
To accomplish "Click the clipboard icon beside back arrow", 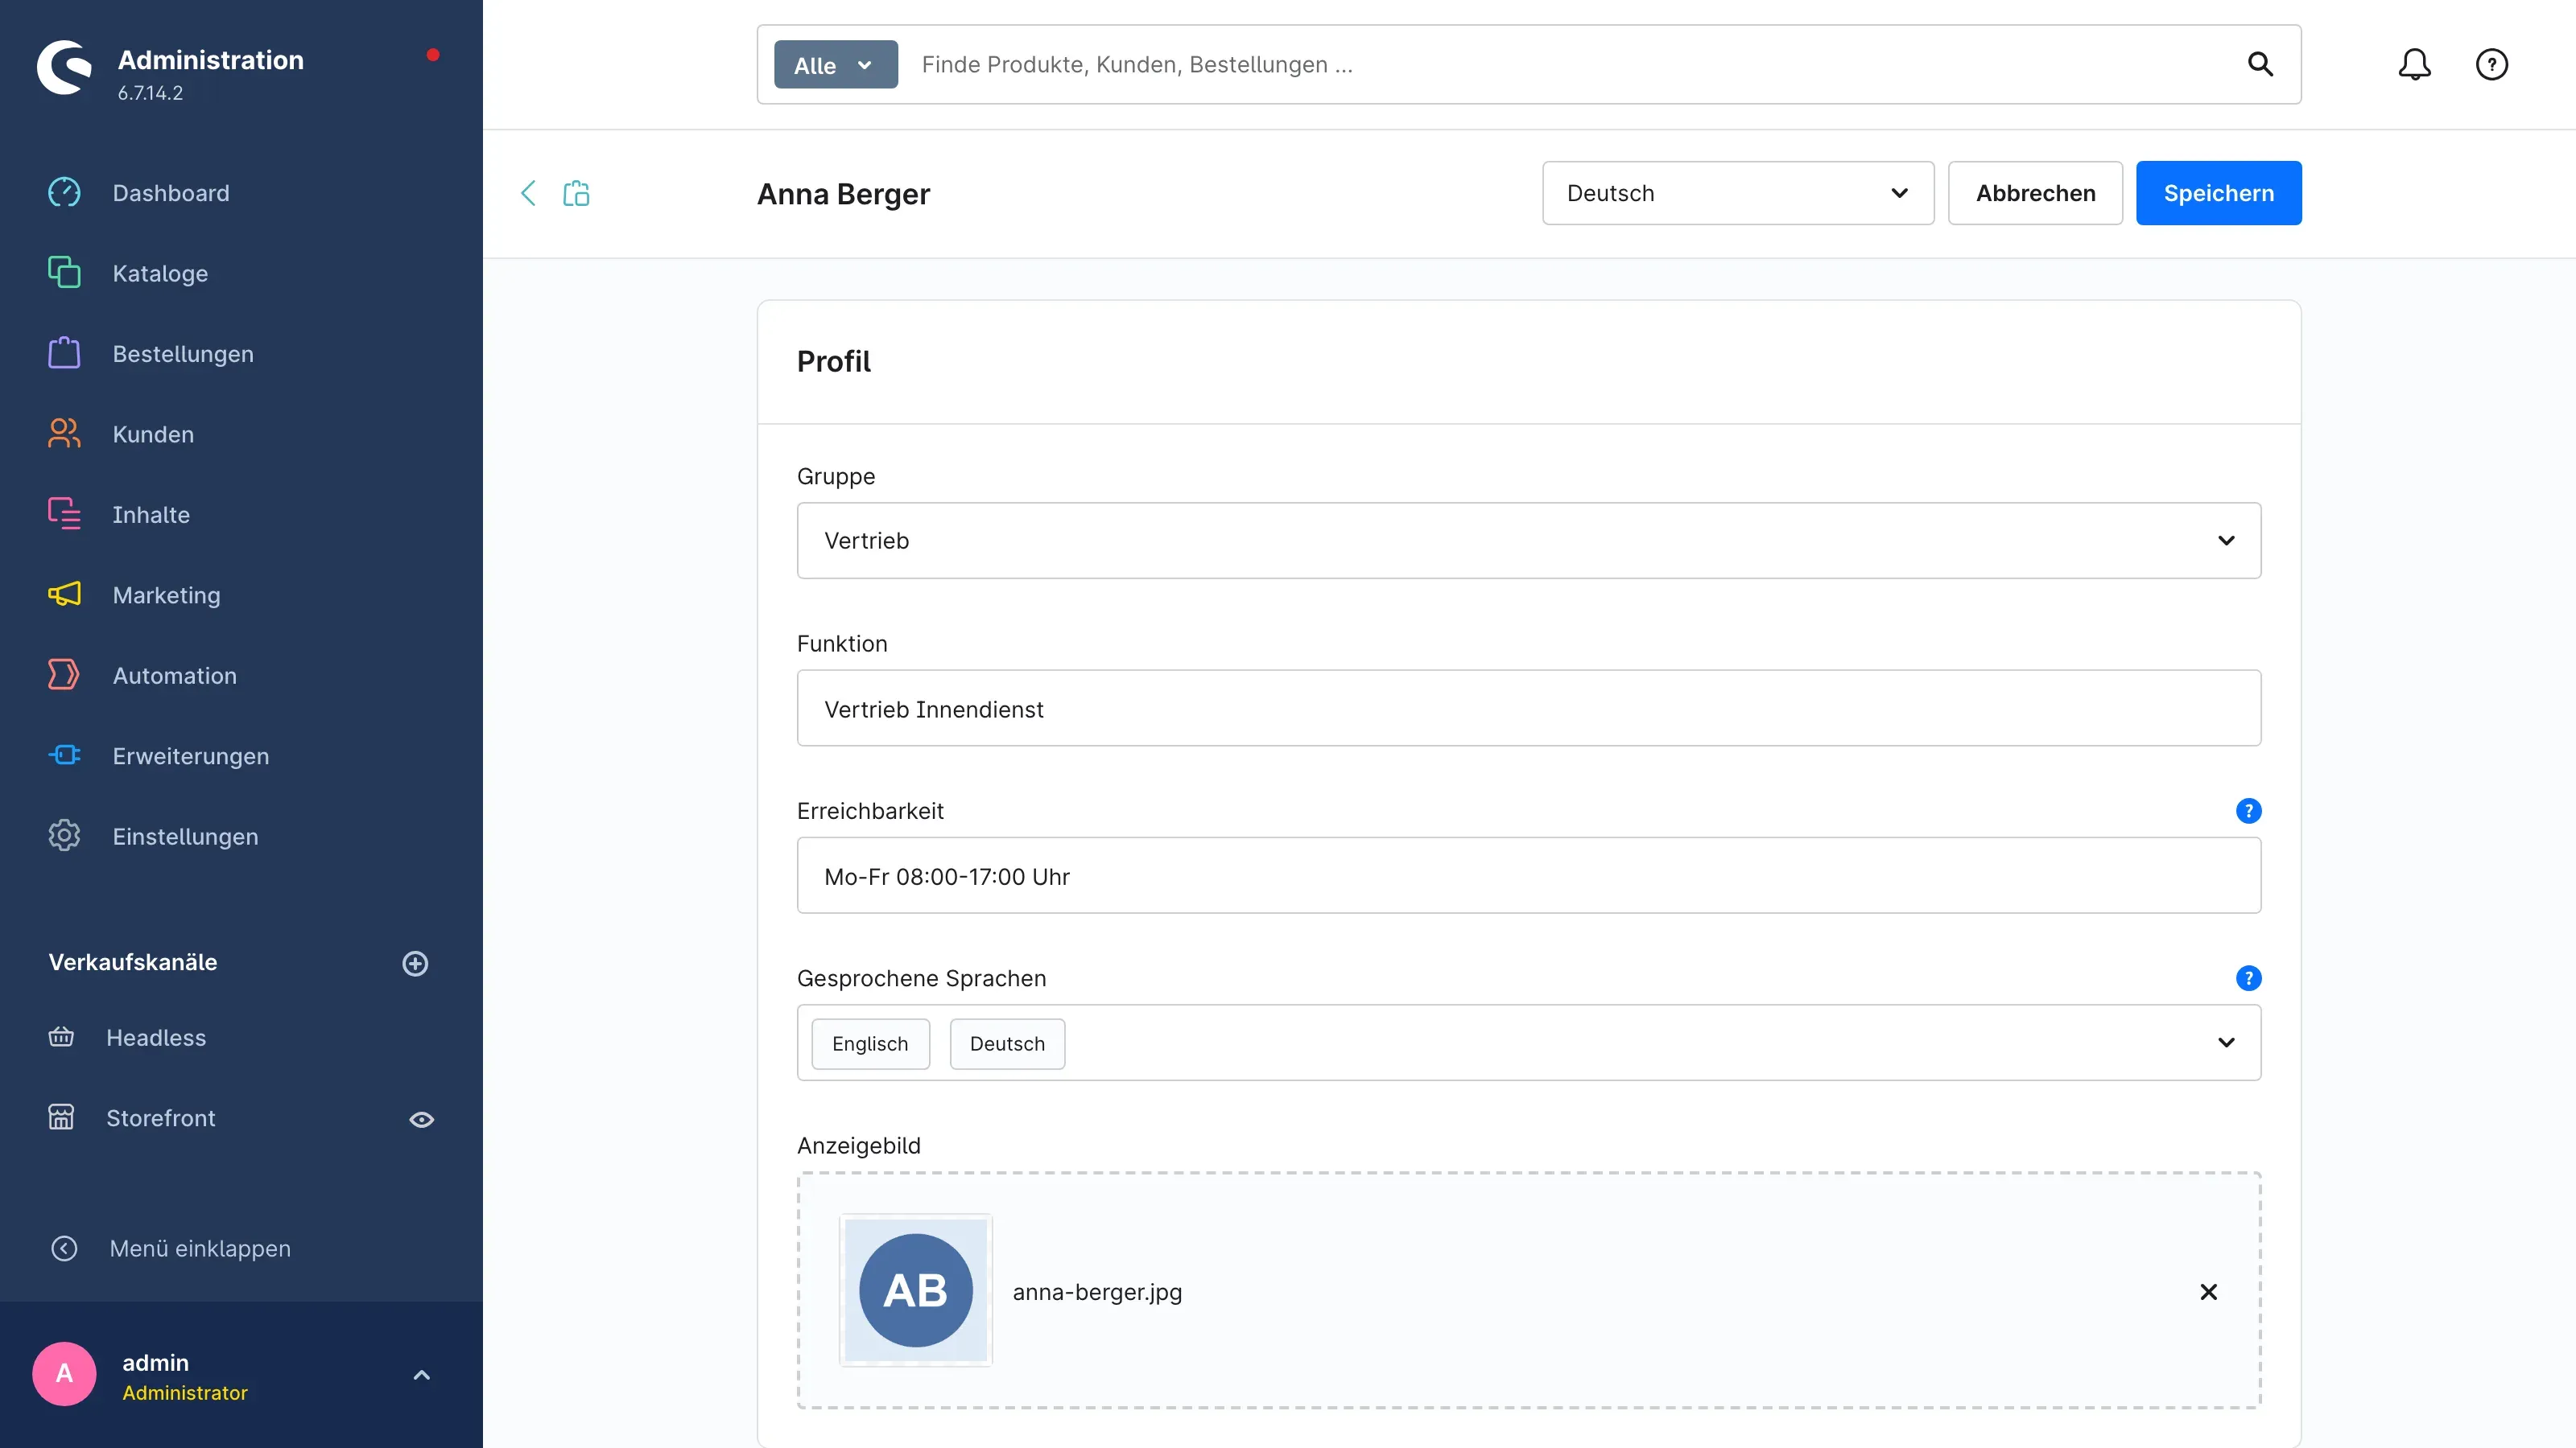I will pyautogui.click(x=576, y=193).
